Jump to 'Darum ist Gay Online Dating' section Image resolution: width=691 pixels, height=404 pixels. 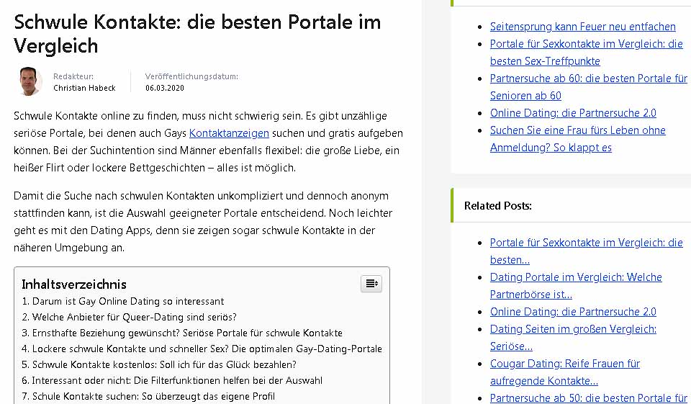point(123,302)
